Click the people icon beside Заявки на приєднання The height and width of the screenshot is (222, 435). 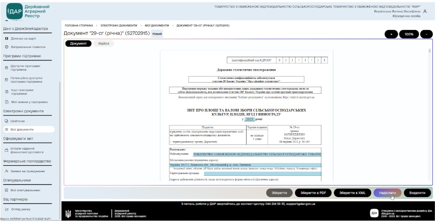pos(6,171)
